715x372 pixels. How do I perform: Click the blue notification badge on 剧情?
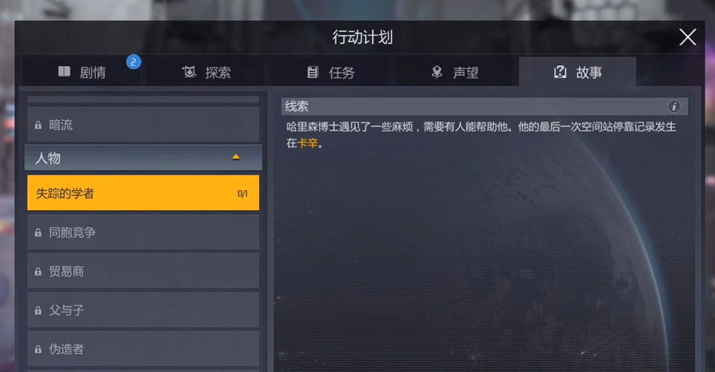coord(134,62)
